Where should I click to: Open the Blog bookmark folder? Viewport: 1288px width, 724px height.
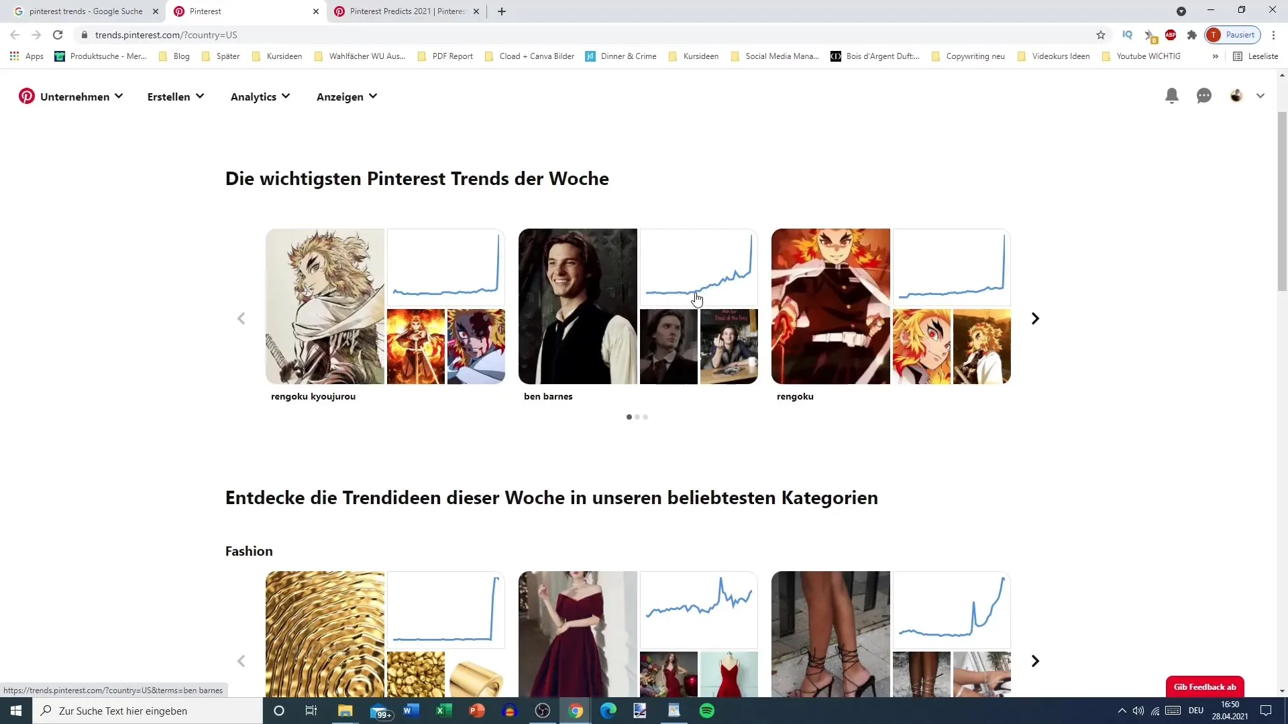174,56
